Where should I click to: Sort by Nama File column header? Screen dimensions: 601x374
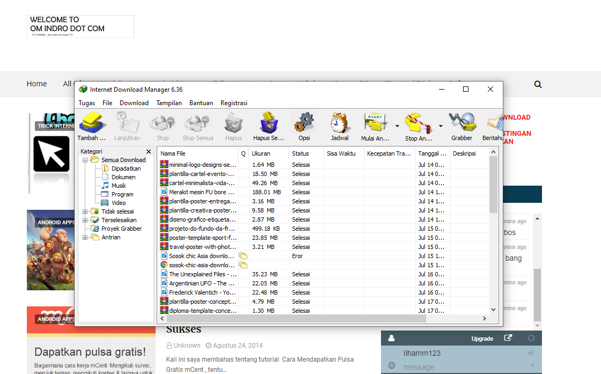click(x=198, y=153)
